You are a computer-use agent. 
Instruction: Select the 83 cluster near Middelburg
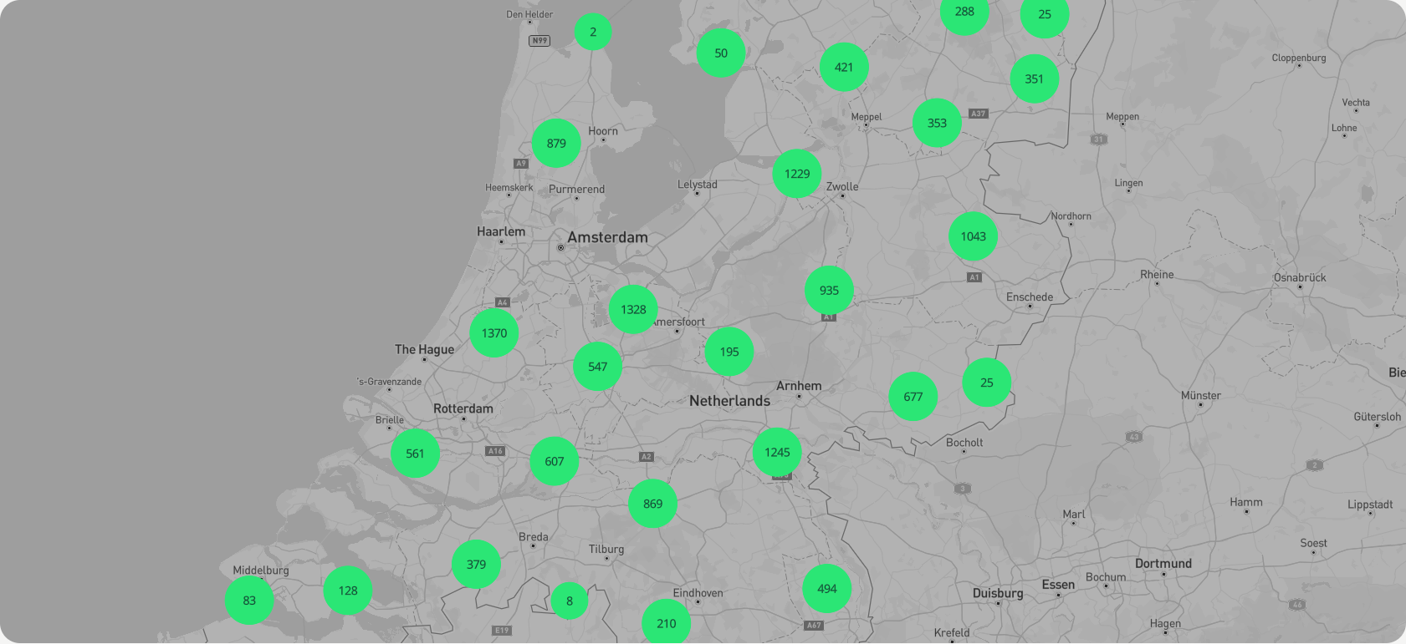pos(249,601)
